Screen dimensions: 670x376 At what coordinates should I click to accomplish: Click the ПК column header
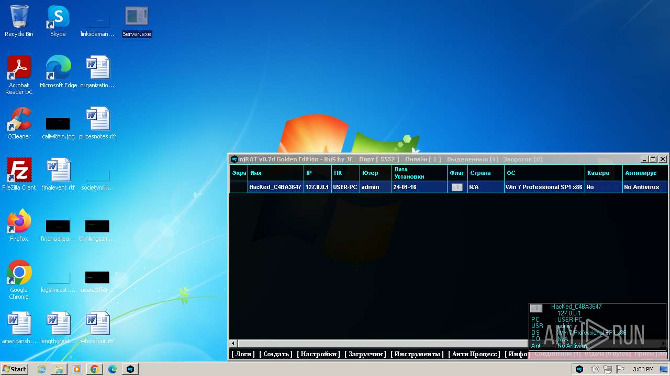pos(345,173)
